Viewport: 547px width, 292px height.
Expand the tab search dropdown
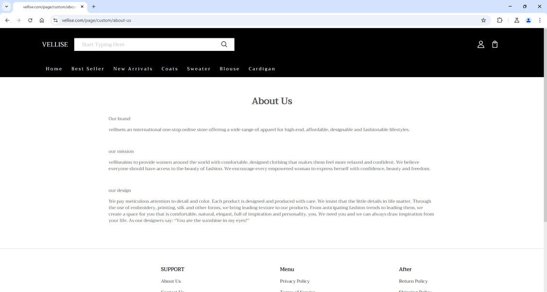pos(6,7)
